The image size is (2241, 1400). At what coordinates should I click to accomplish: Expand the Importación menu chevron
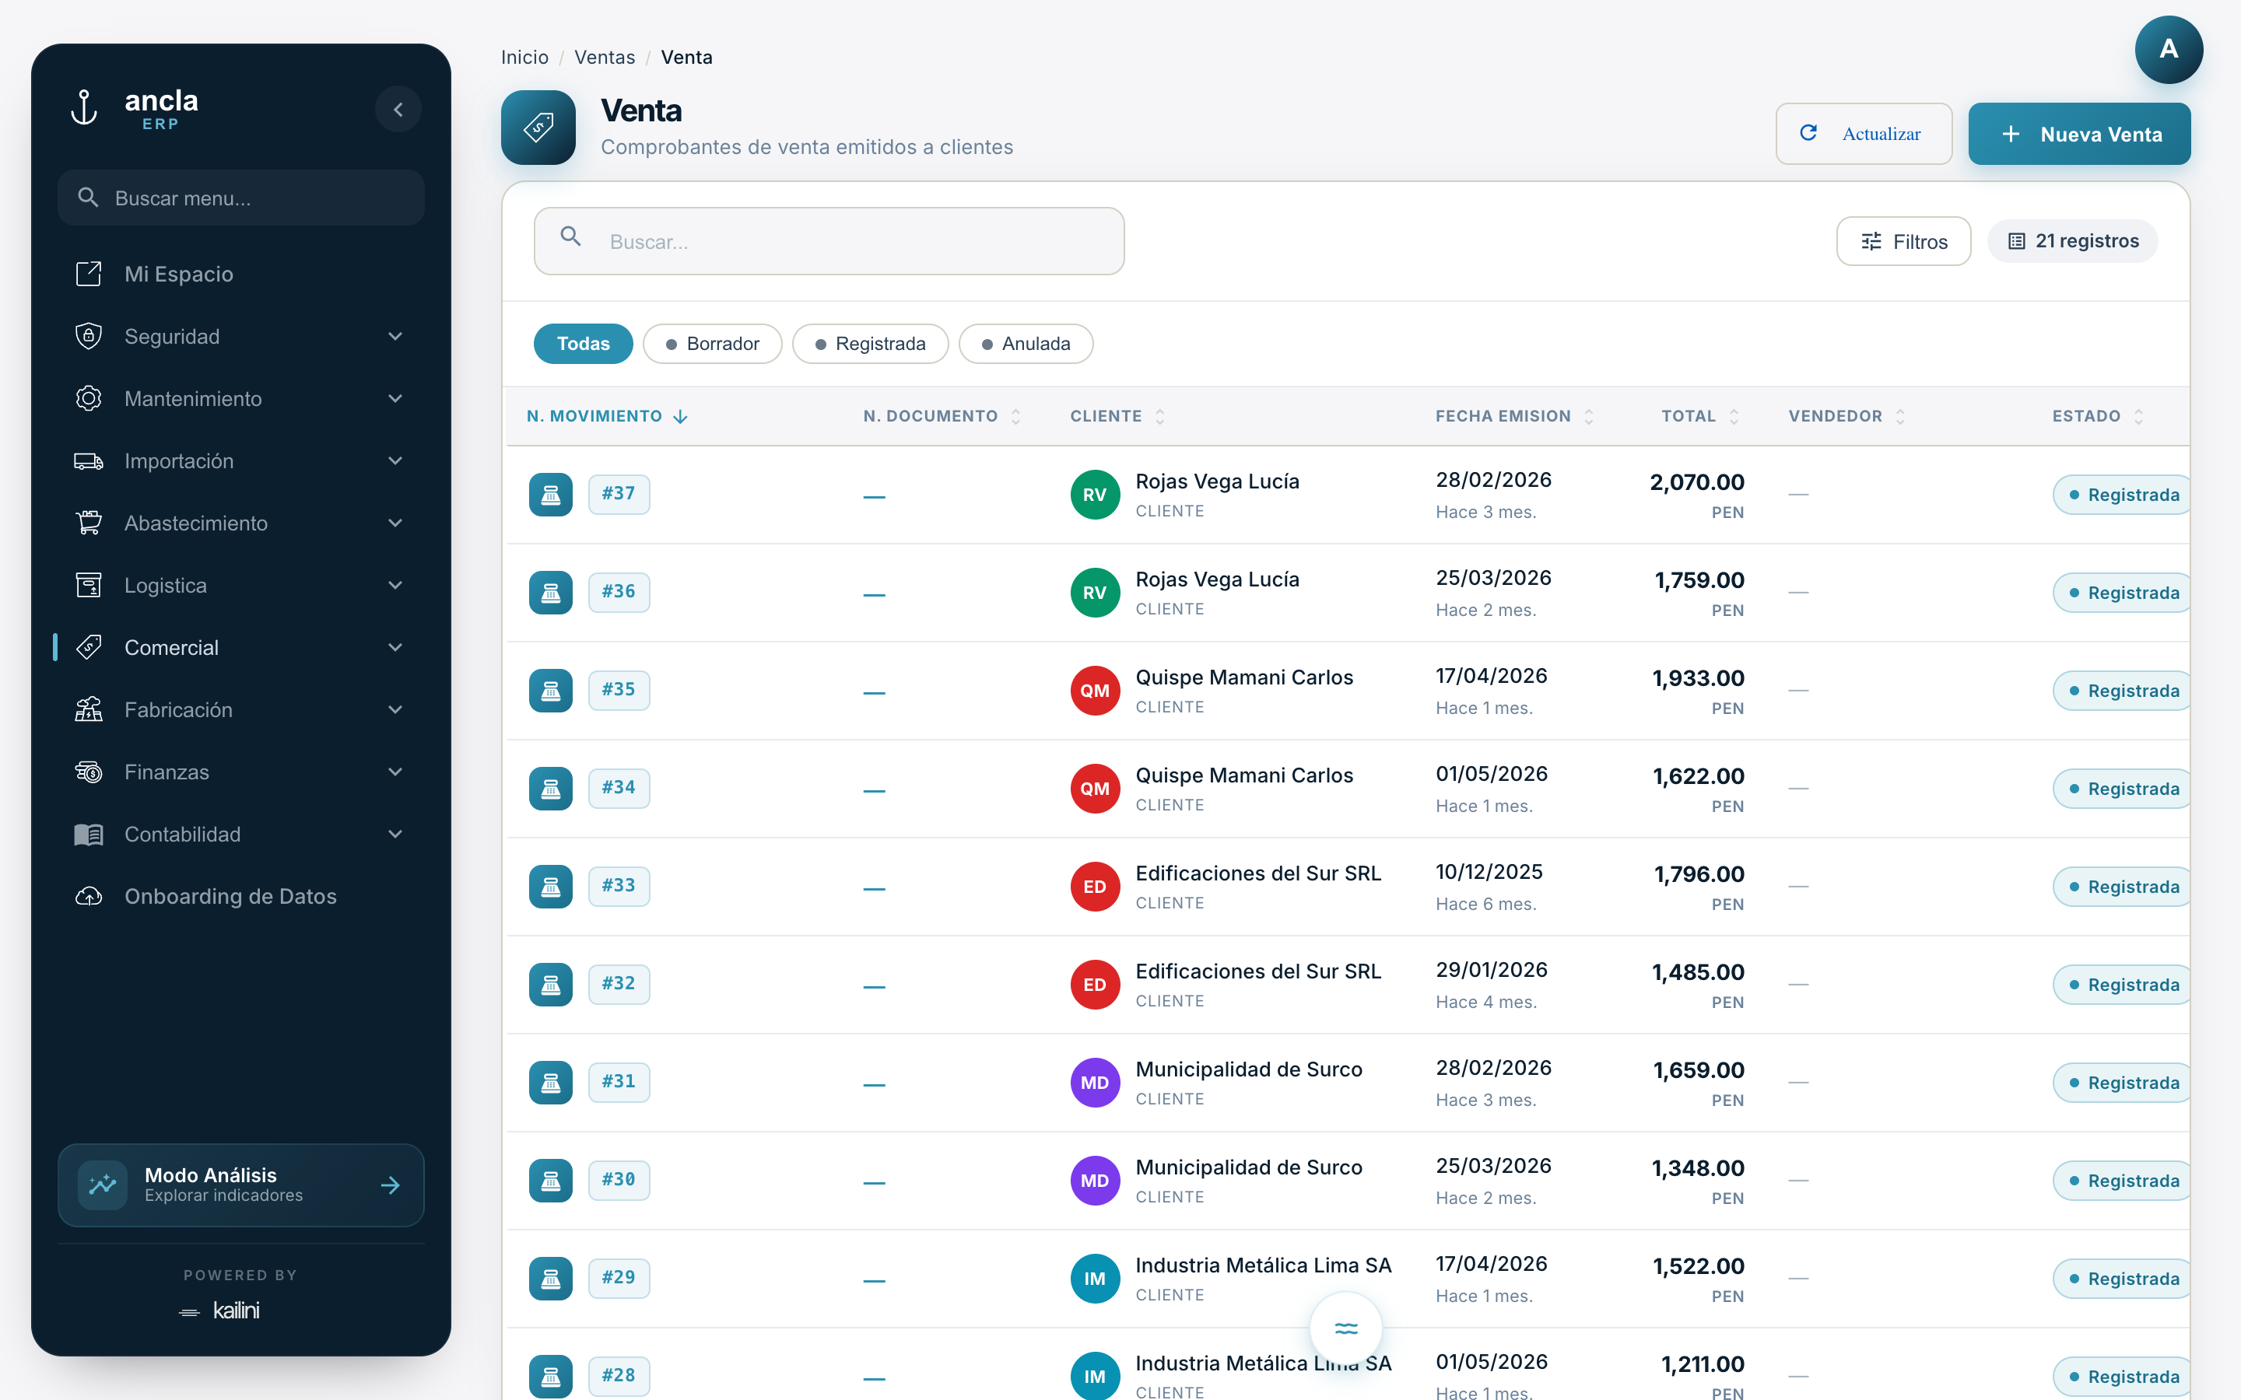tap(395, 460)
